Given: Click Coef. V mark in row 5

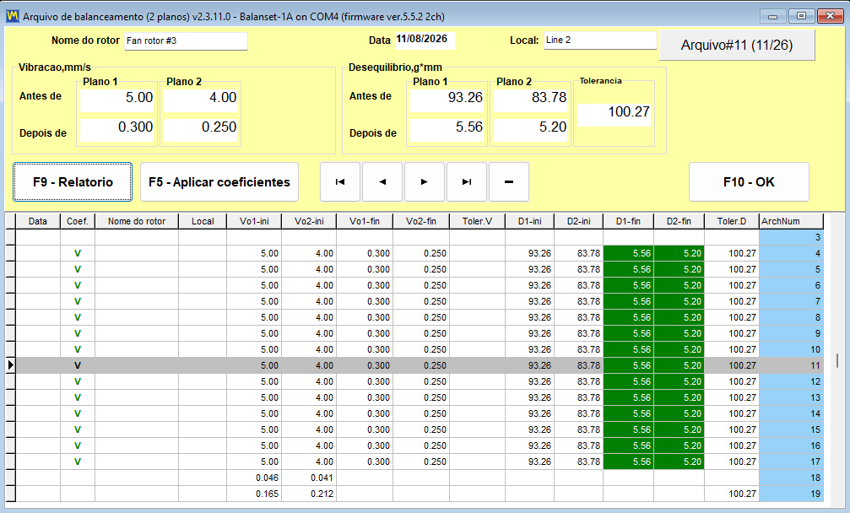Looking at the screenshot, I should tap(78, 269).
